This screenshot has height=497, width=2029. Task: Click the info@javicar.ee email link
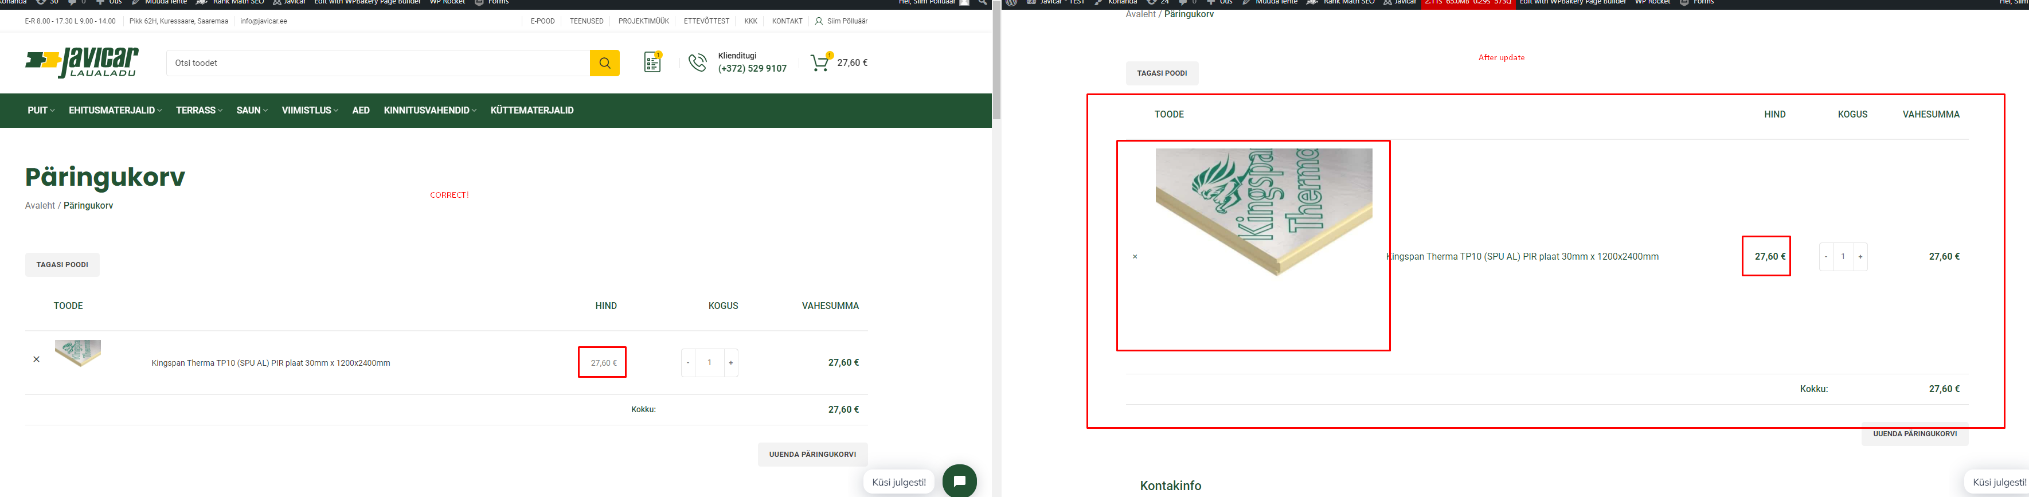[x=264, y=21]
